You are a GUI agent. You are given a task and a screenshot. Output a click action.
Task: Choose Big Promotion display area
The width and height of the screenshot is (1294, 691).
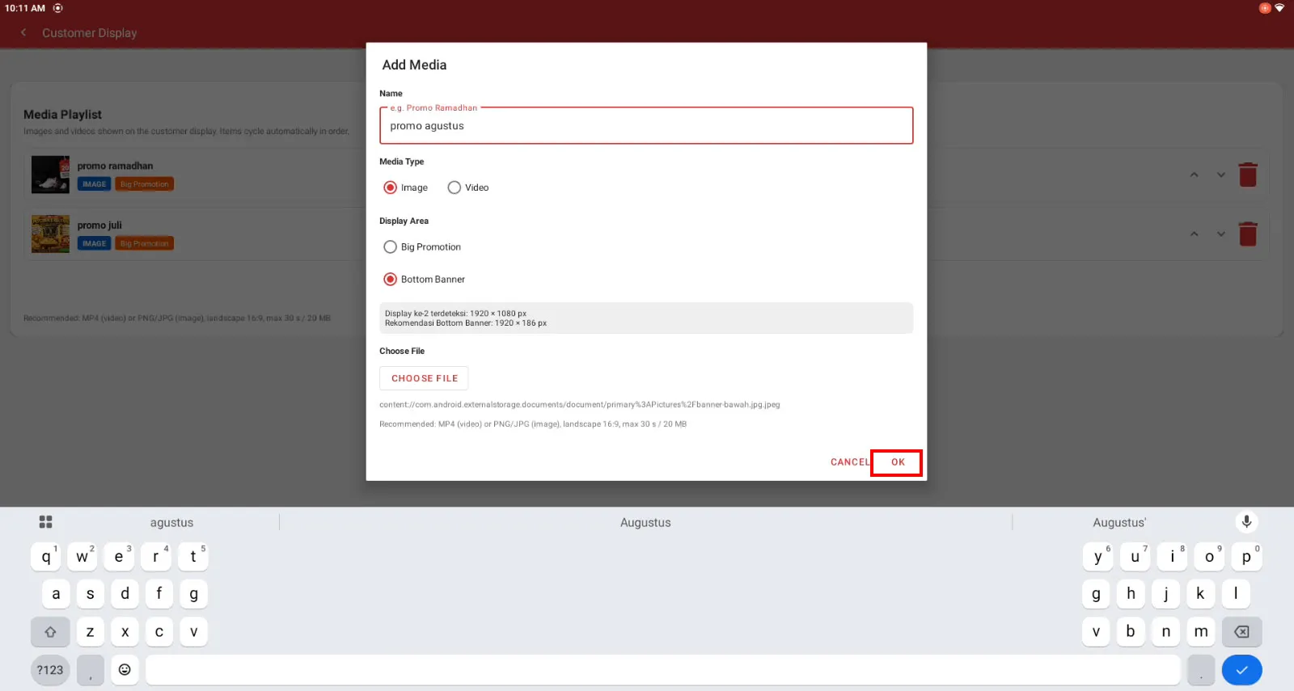coord(422,247)
